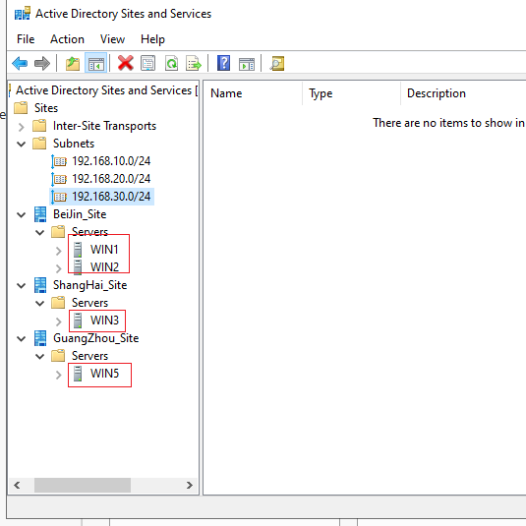
Task: Click the blue Help question mark icon
Action: click(x=223, y=63)
